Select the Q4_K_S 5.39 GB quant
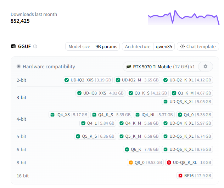Screen dimensions: 224x188 coord(111,115)
